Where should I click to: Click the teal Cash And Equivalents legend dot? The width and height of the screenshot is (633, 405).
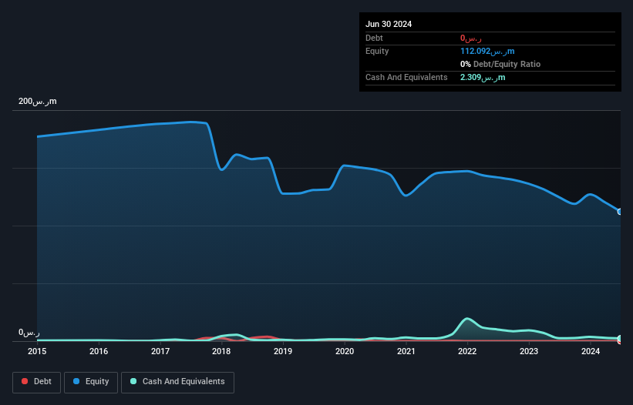point(133,381)
